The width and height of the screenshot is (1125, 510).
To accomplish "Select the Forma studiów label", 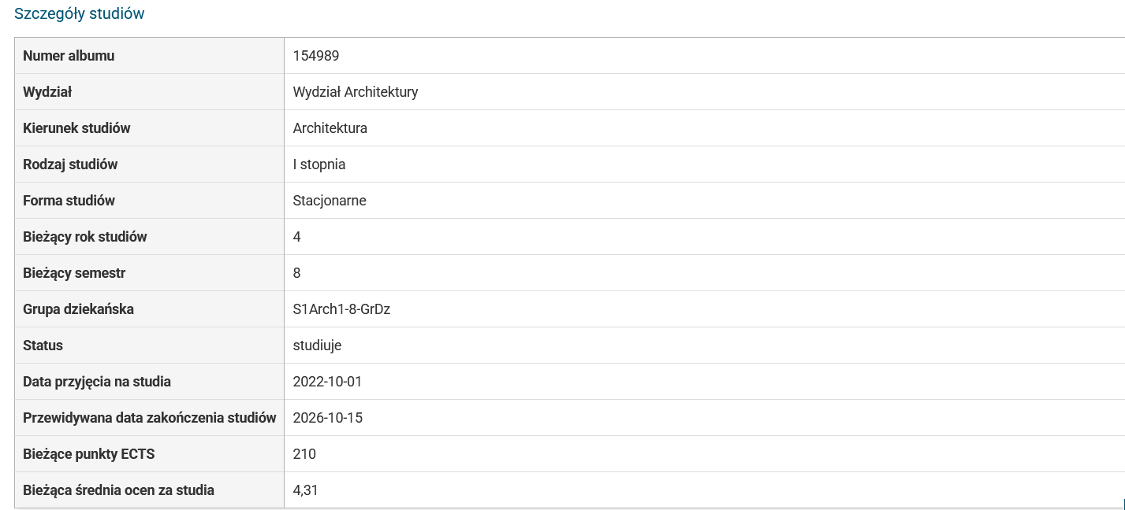I will [69, 201].
